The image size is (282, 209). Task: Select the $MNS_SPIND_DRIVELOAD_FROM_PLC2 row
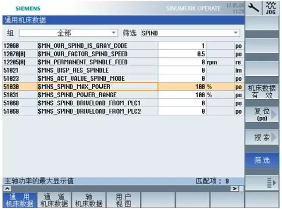click(x=123, y=111)
